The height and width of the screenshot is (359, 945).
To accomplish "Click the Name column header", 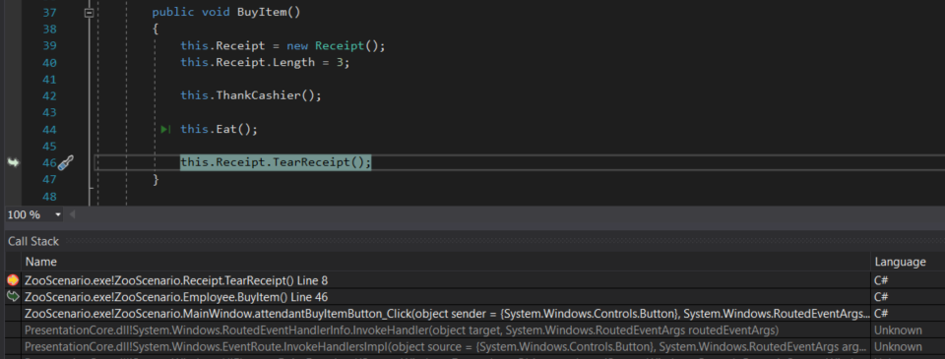I will click(x=41, y=262).
